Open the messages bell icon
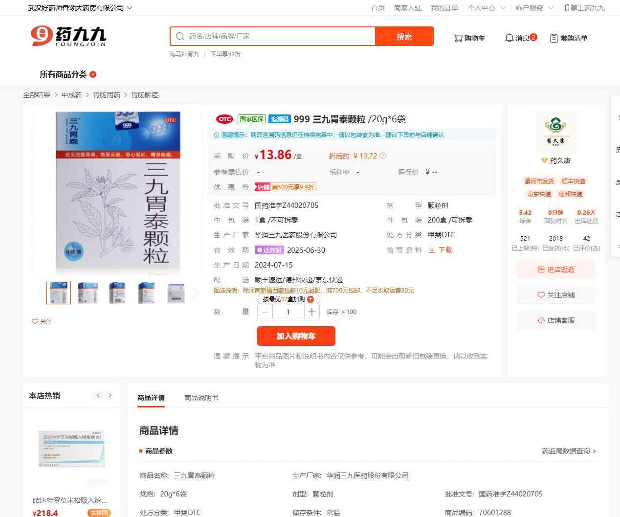This screenshot has width=620, height=517. pyautogui.click(x=509, y=38)
